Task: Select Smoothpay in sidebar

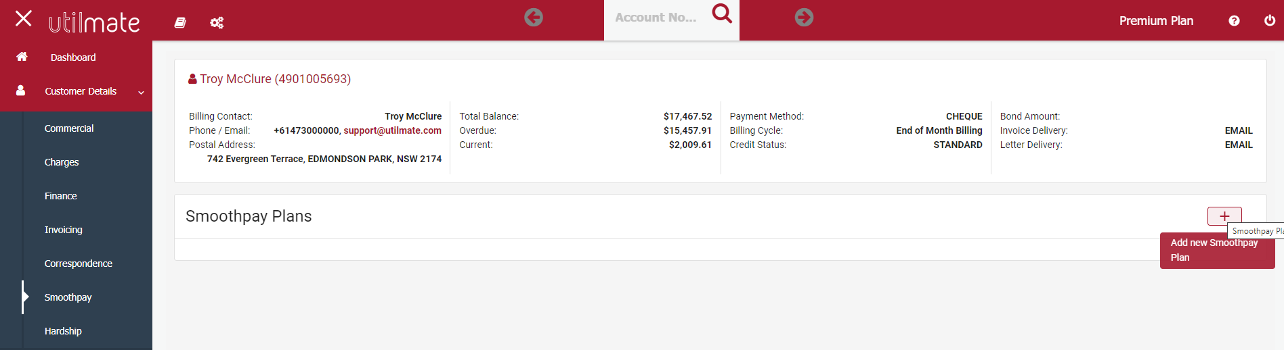Action: click(x=68, y=297)
